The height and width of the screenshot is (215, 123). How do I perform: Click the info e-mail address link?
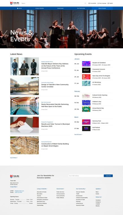click(x=19, y=191)
